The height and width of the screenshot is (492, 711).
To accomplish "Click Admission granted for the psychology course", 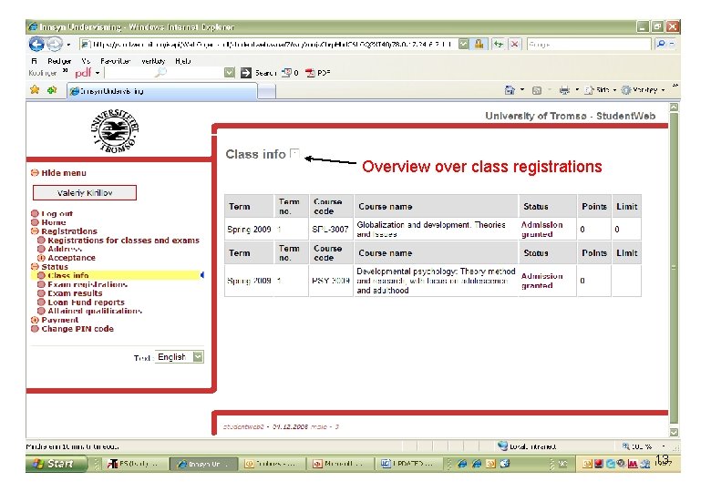I will (541, 281).
